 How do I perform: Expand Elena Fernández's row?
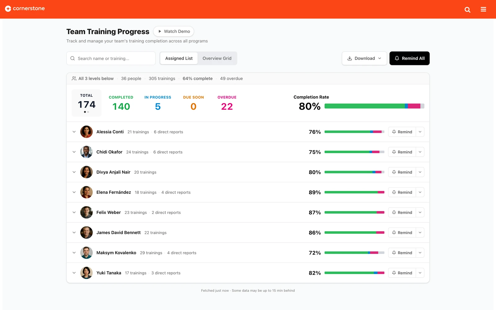pos(74,192)
